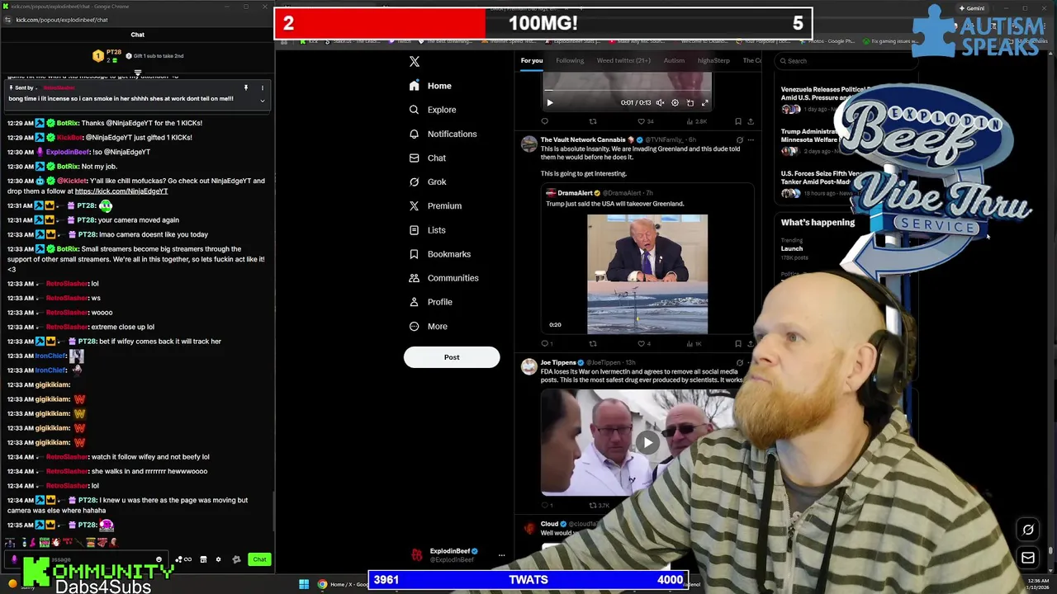
Task: Open the X logo home icon
Action: coord(415,62)
